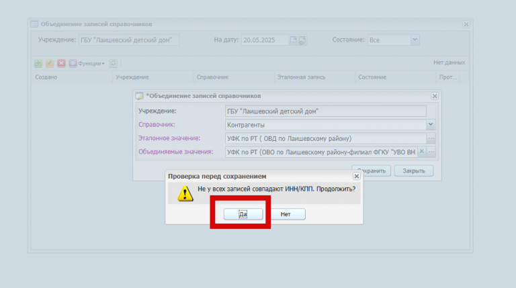Open the Объединяемые значения lookup ellipsis button

pos(431,152)
